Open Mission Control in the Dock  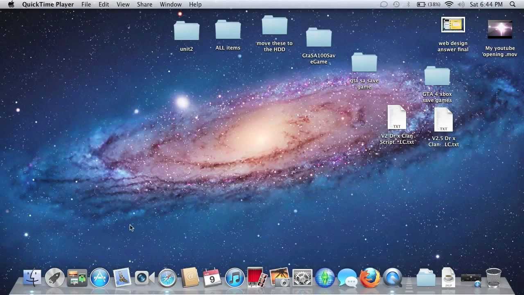[77, 278]
